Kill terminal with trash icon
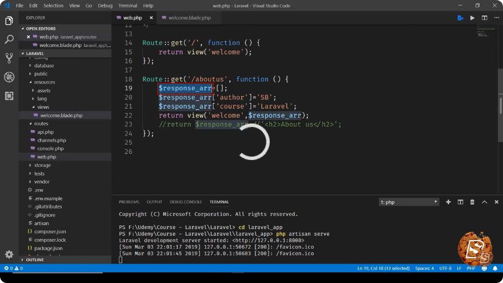The width and height of the screenshot is (503, 283). point(472,202)
